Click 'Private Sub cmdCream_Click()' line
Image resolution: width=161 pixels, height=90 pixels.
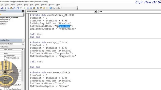50,72
